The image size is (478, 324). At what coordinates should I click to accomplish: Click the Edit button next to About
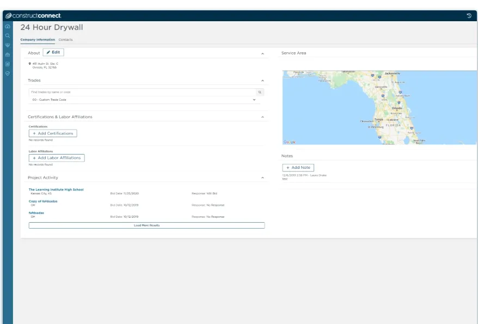click(53, 52)
